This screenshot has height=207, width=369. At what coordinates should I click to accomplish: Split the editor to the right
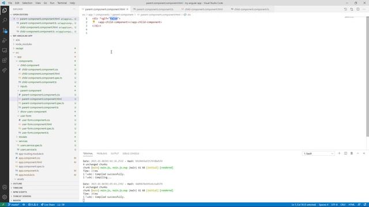point(358,9)
